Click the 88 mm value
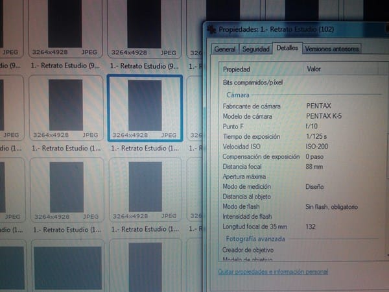This screenshot has width=389, height=292. pos(314,166)
